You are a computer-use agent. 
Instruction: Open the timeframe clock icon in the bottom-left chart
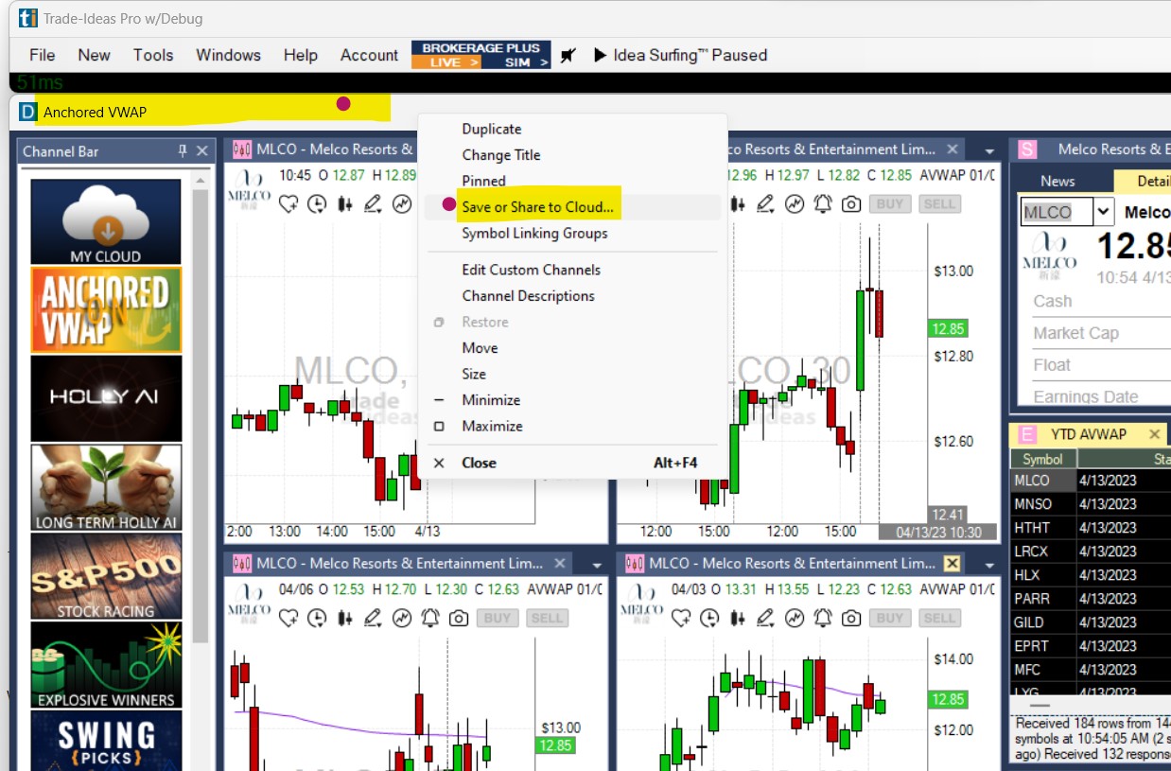(x=317, y=618)
